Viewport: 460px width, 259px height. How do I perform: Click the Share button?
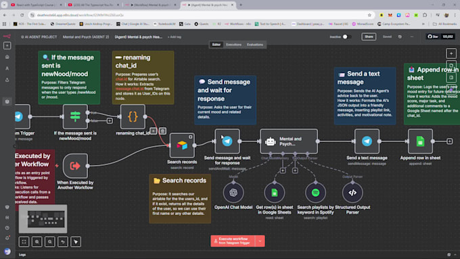pyautogui.click(x=369, y=37)
